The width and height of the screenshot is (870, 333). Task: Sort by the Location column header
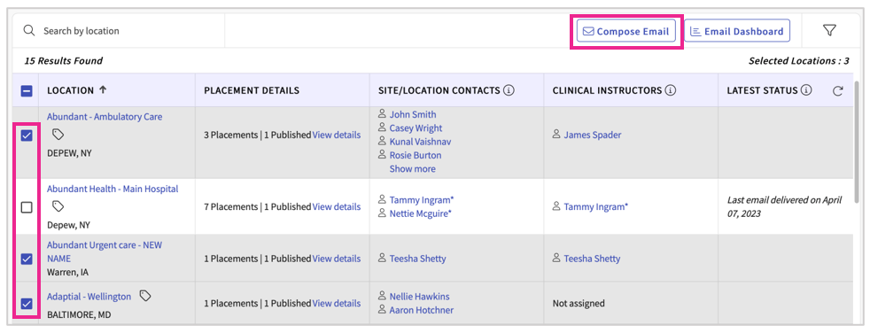pyautogui.click(x=71, y=90)
